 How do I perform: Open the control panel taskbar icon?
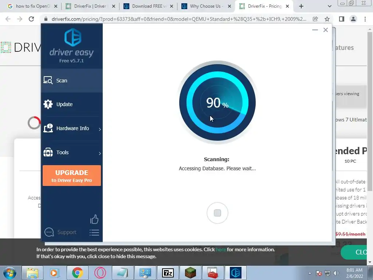click(x=145, y=273)
